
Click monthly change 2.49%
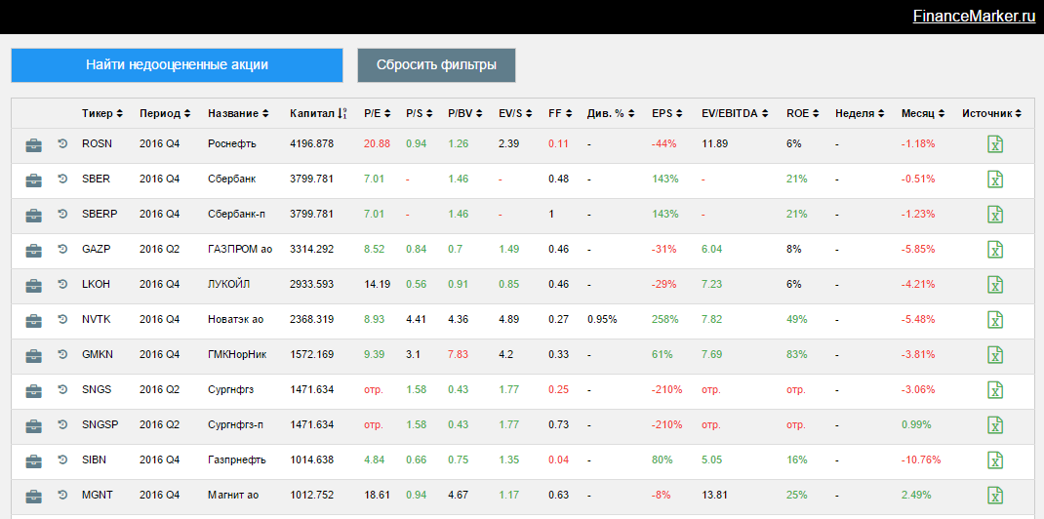[915, 496]
